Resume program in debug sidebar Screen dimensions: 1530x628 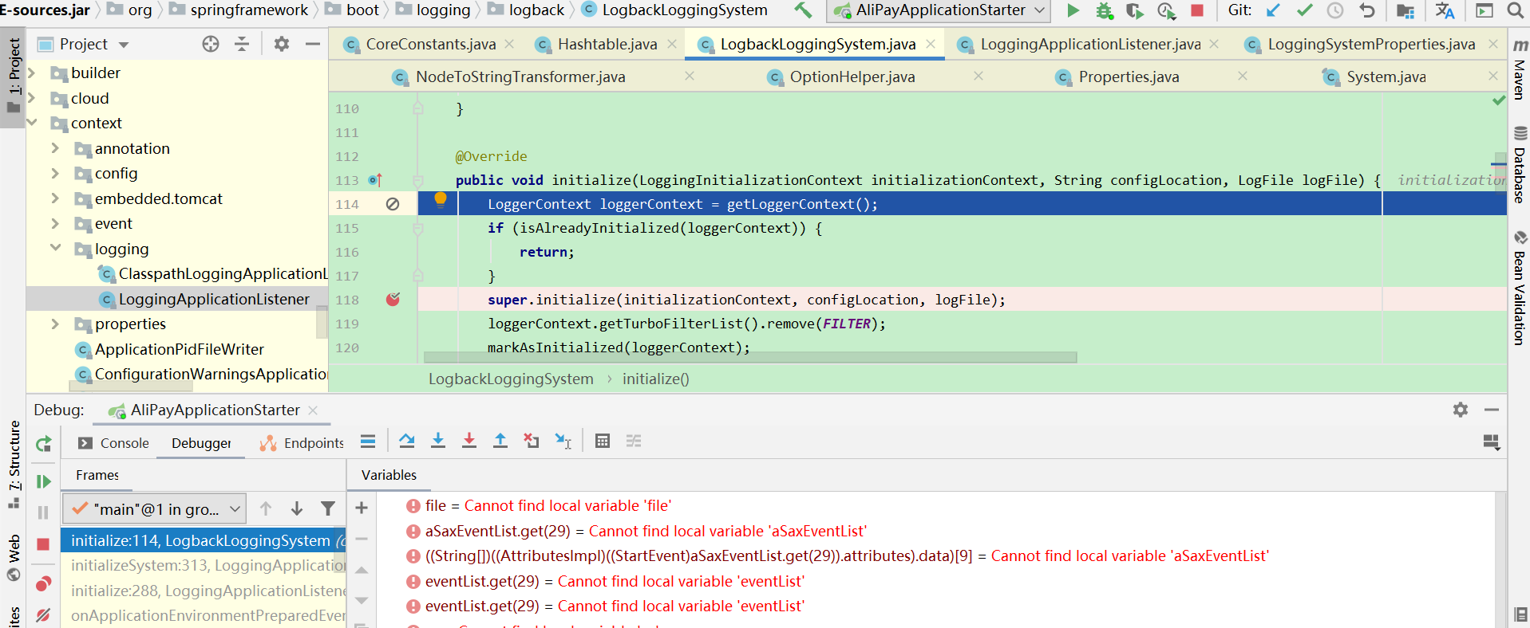[44, 481]
